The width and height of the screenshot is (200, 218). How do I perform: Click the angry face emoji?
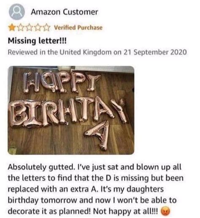165,211
